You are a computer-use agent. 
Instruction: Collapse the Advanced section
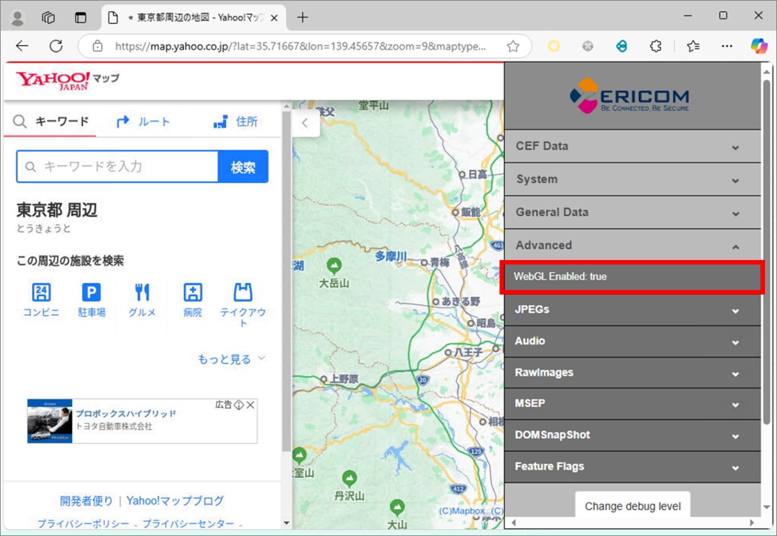[632, 246]
